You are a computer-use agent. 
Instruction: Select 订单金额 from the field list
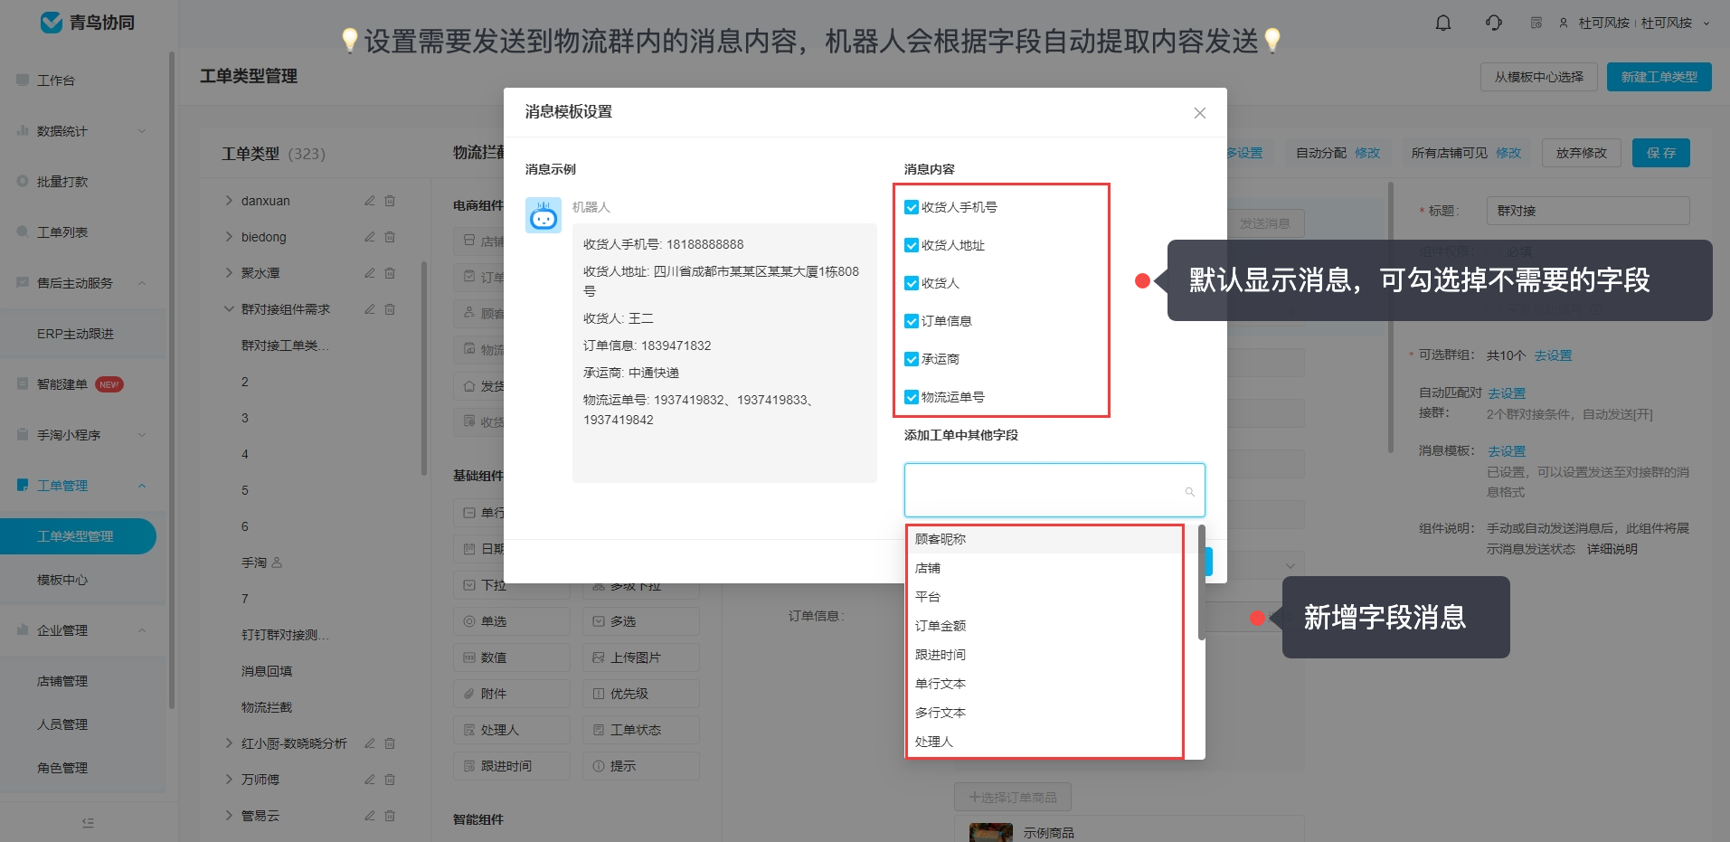1045,626
